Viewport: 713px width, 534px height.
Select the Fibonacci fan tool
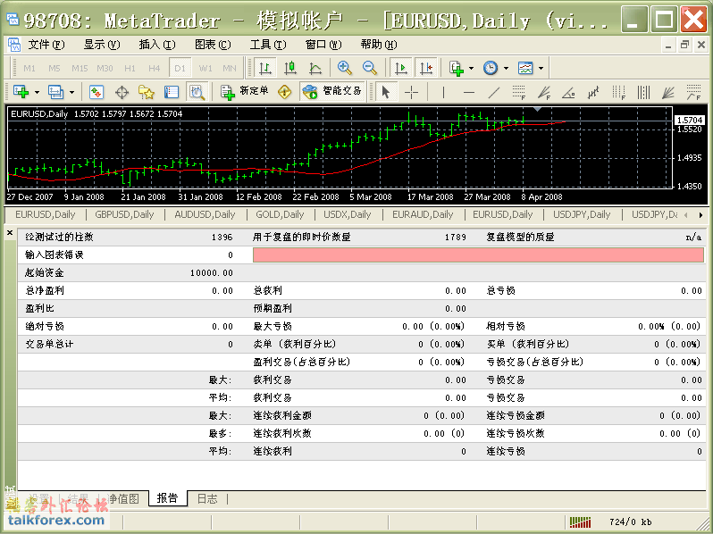pos(544,92)
